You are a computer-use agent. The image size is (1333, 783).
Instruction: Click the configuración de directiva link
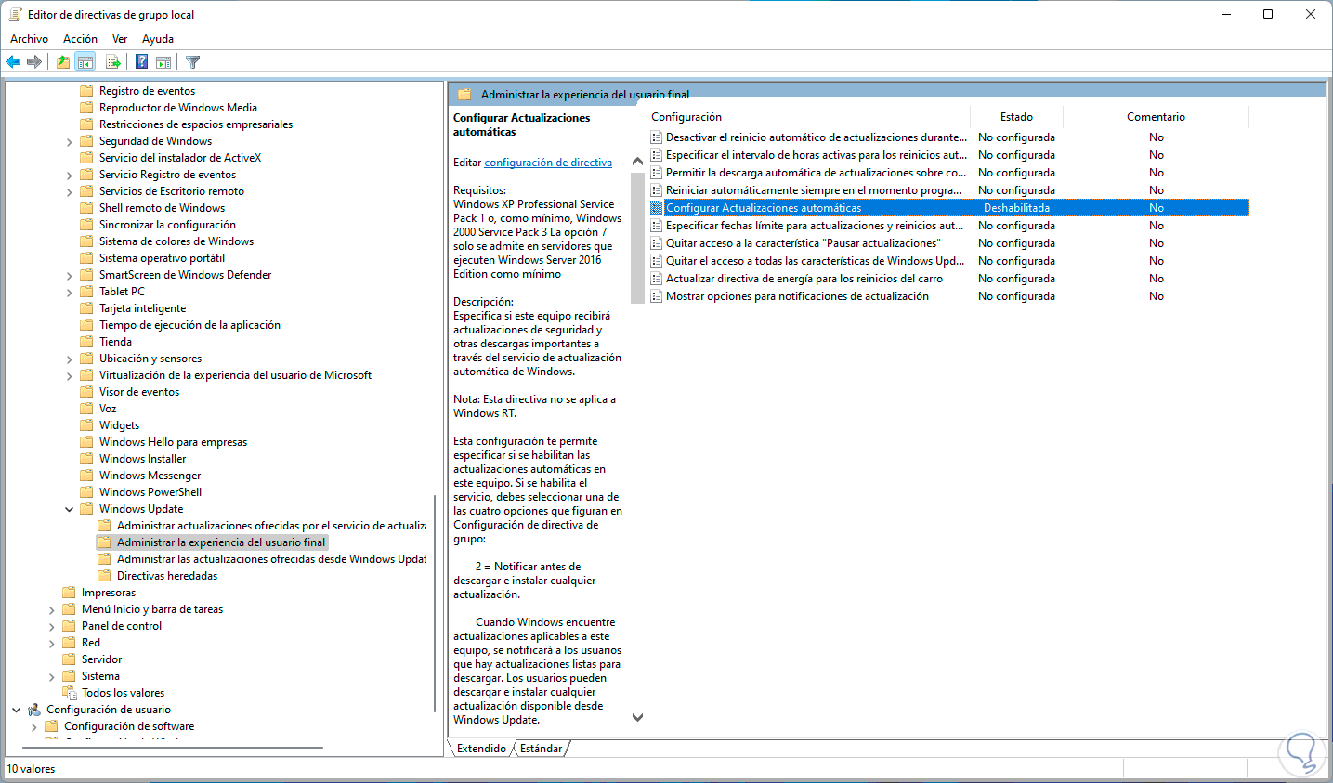[x=548, y=163]
